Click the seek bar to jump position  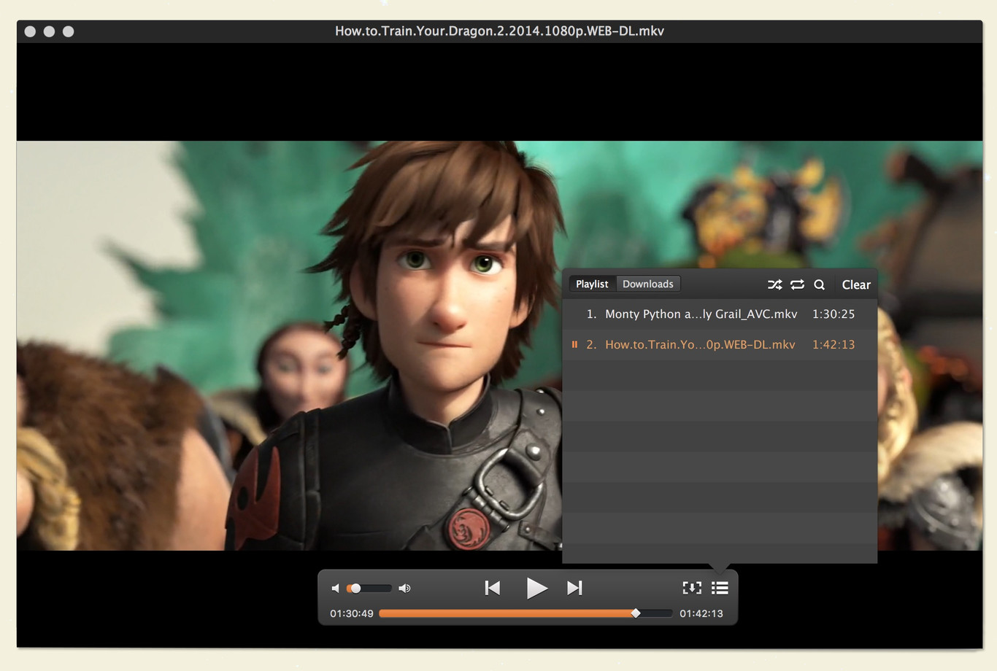511,613
